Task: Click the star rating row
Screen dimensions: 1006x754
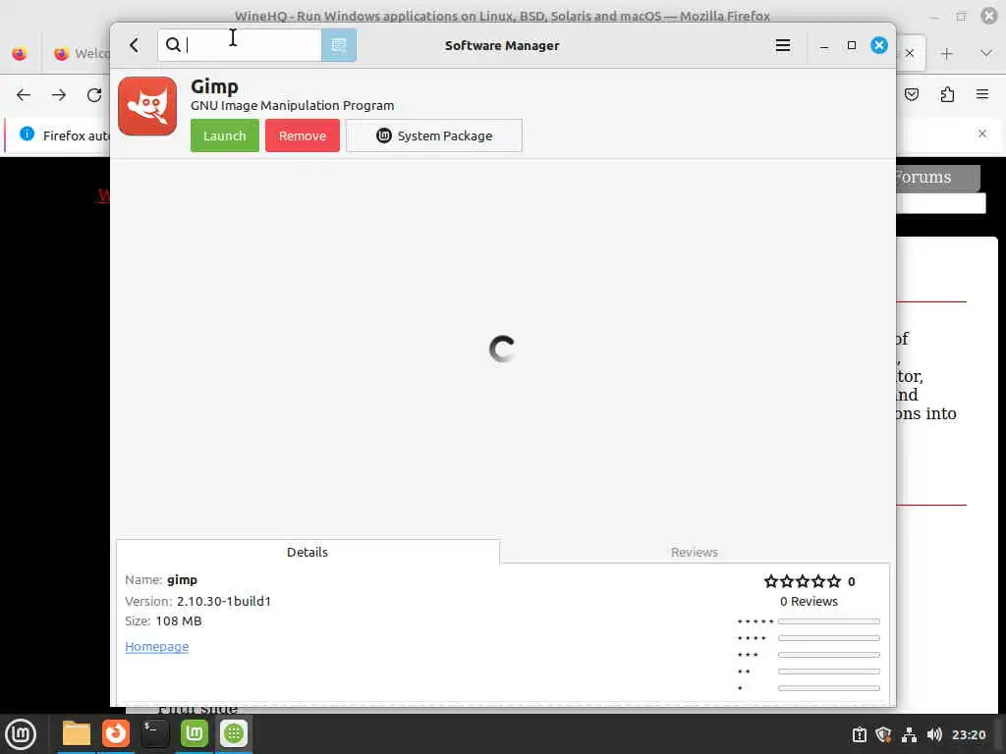Action: tap(802, 581)
